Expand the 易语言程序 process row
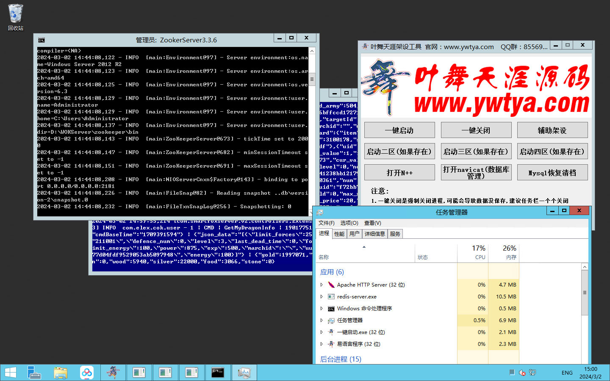The height and width of the screenshot is (381, 610). [322, 344]
